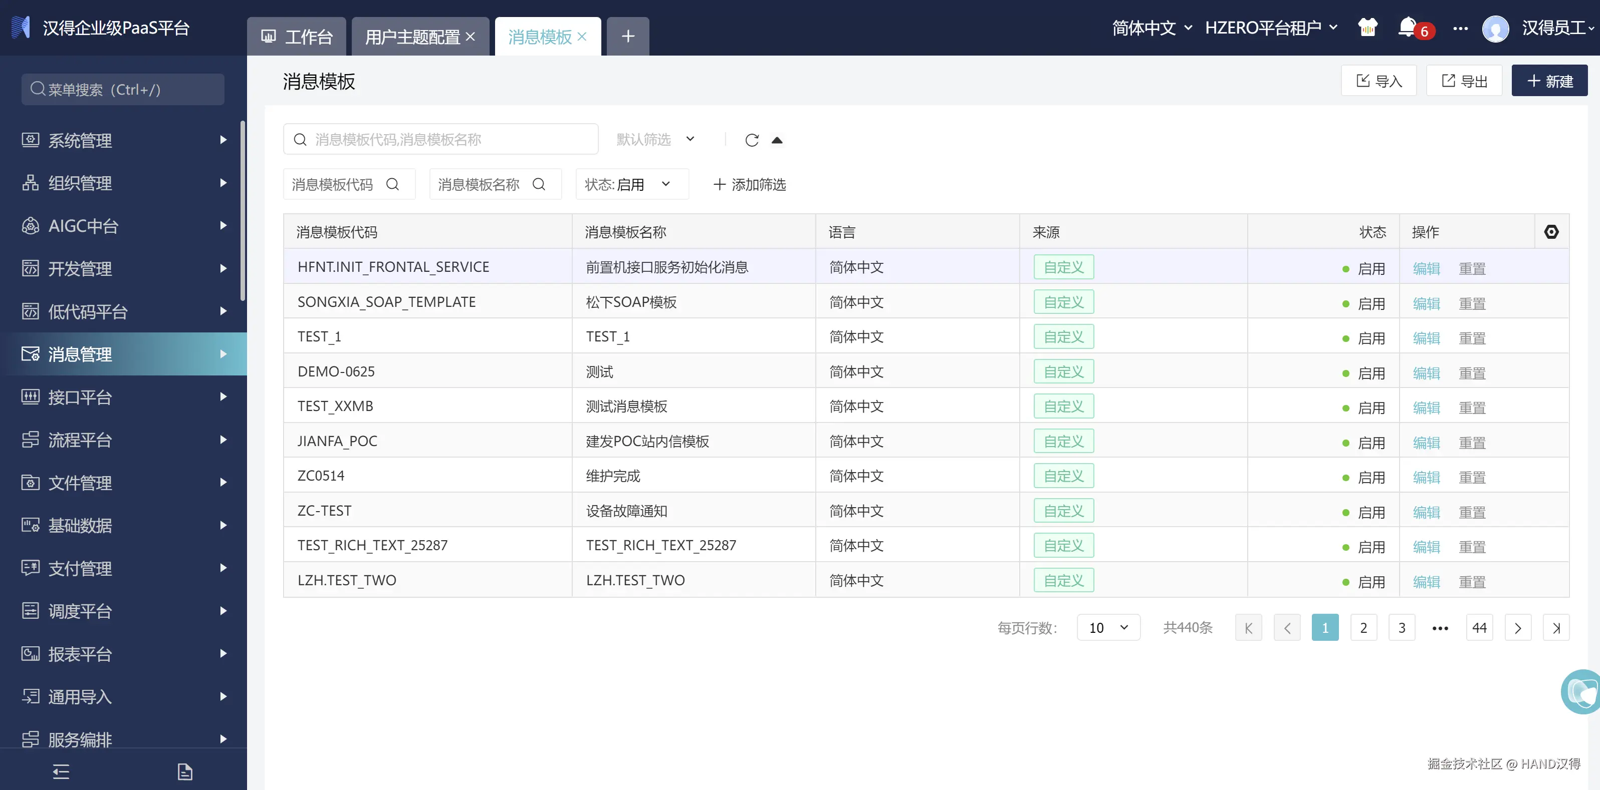The image size is (1600, 790).
Task: Click the table column settings gear
Action: [x=1551, y=232]
